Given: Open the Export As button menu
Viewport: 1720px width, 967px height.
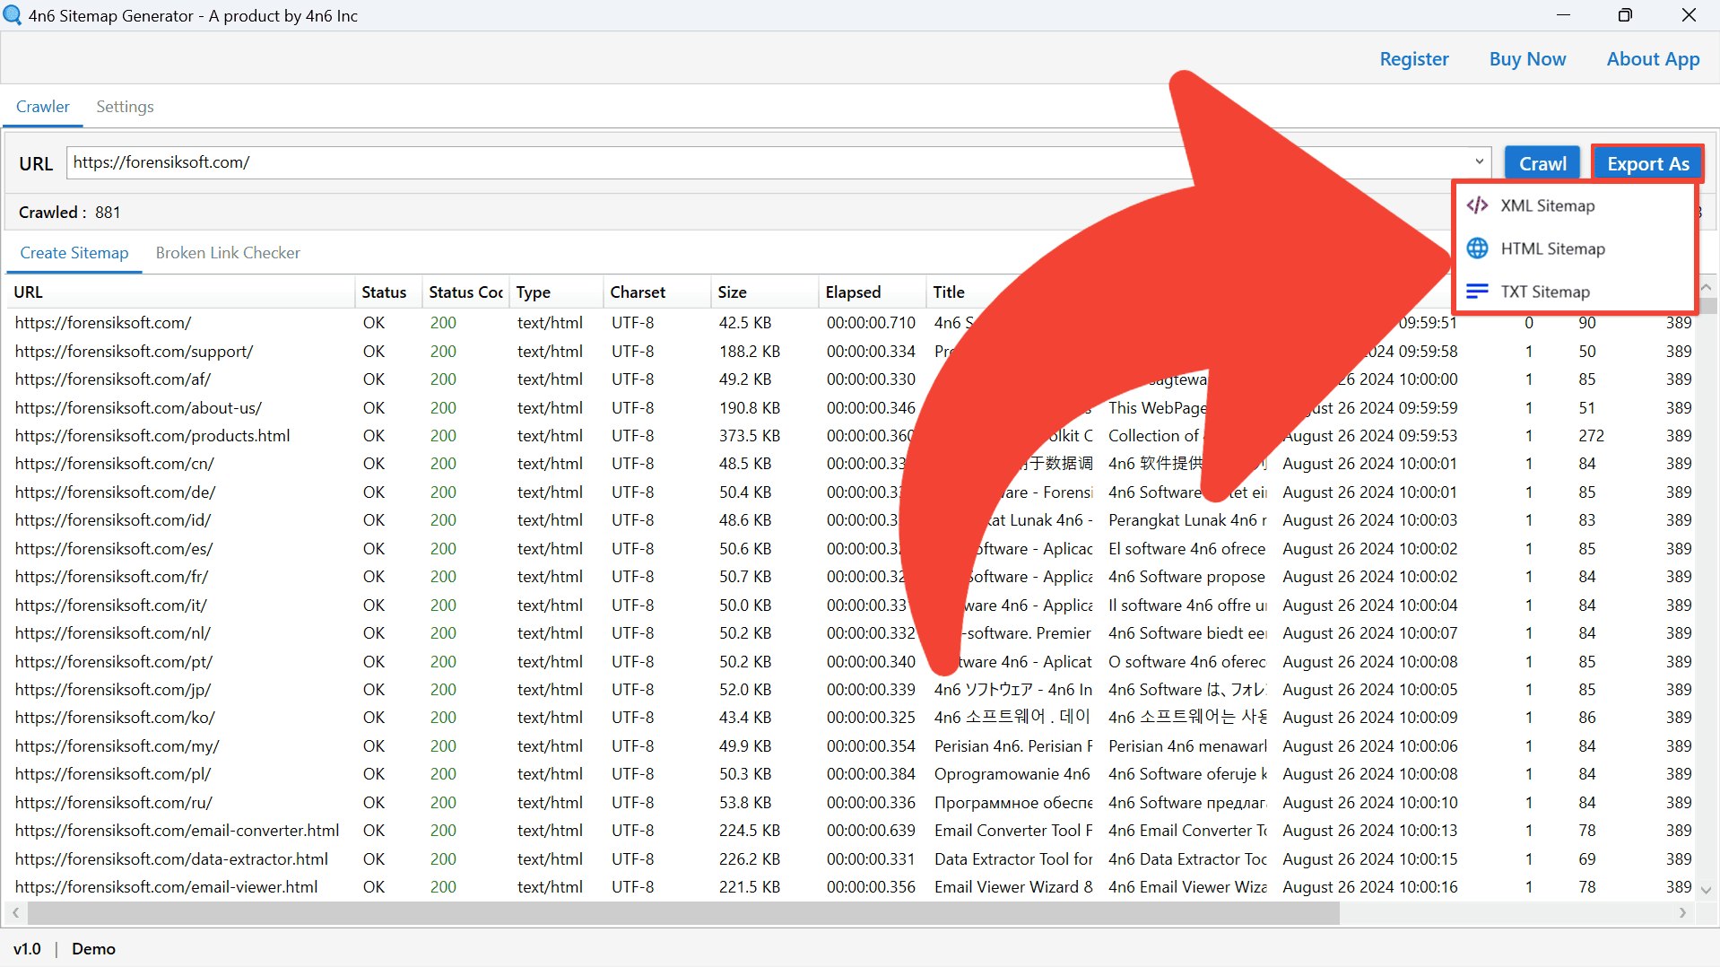Looking at the screenshot, I should click(1647, 163).
